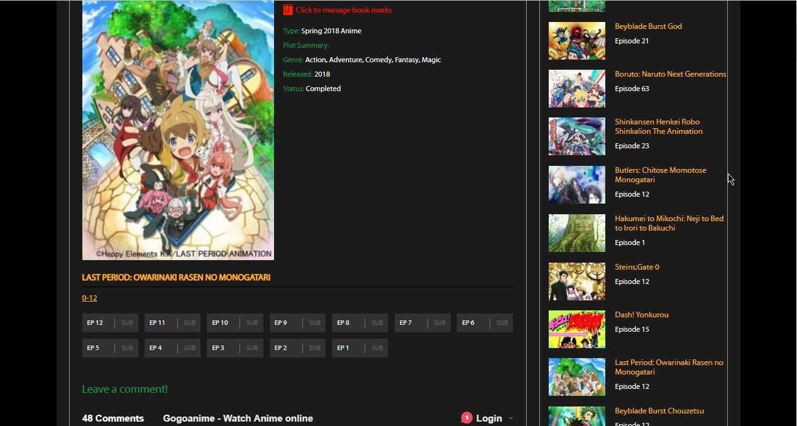The image size is (797, 426).
Task: Open episode EP 1
Action: click(x=360, y=348)
